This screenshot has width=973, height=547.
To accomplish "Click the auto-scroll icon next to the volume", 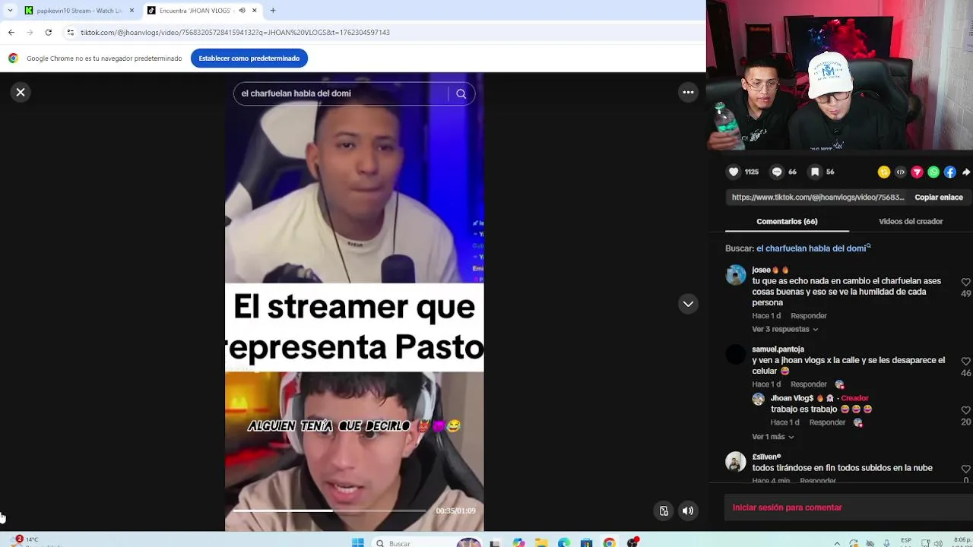I will coord(664,511).
